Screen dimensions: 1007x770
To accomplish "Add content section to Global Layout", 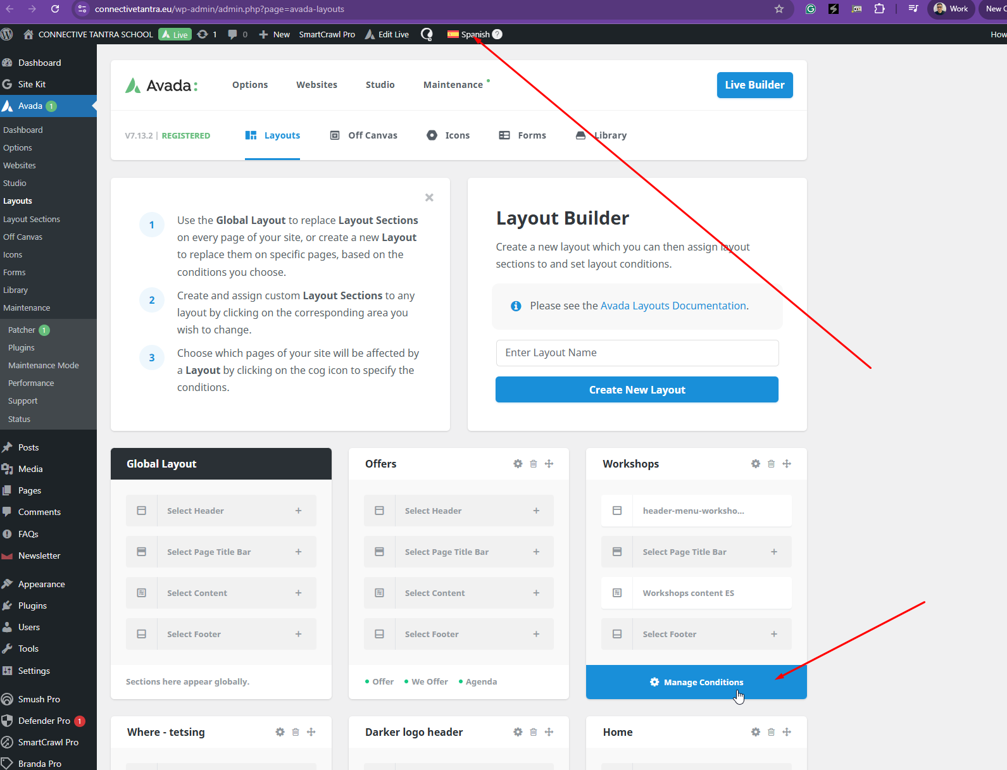I will tap(299, 593).
